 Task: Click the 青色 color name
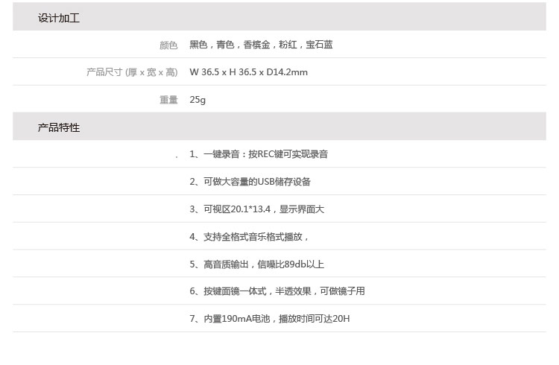226,45
